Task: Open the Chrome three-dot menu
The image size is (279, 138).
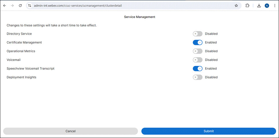Action: pyautogui.click(x=274, y=6)
